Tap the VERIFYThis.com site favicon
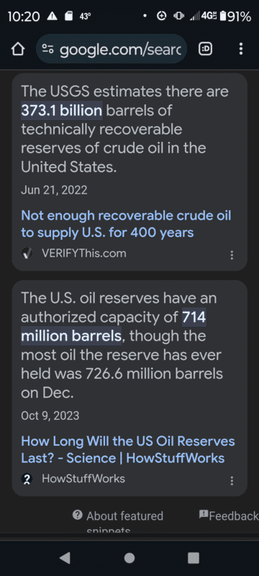 [27, 253]
